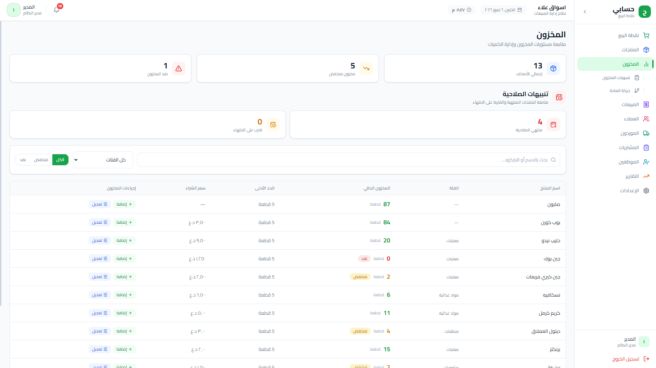Click the نفد badge in جبن بوك row
Viewport: 656px width, 368px height.
point(364,259)
